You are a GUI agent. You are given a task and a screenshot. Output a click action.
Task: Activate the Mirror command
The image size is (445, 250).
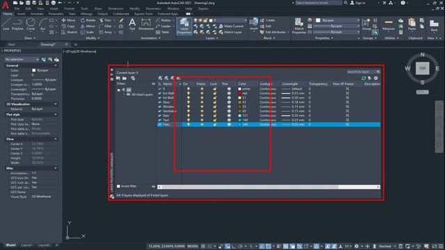pos(88,26)
